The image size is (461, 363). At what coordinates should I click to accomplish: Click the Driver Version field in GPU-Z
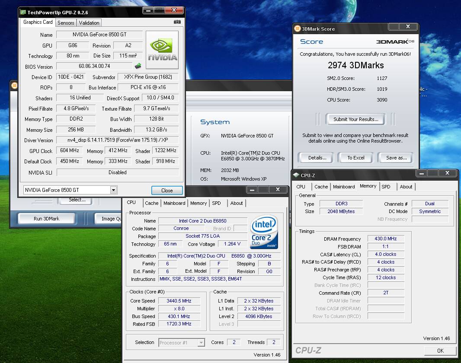pyautogui.click(x=118, y=140)
